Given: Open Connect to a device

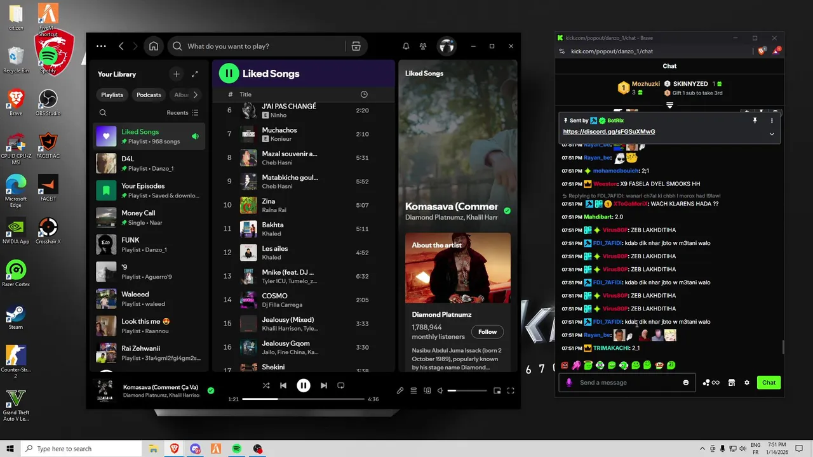Looking at the screenshot, I should (x=427, y=391).
